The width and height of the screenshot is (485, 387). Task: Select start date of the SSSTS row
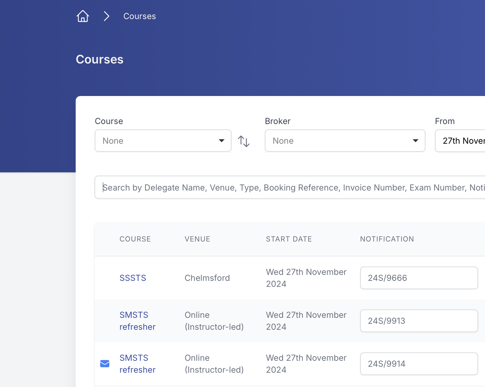tap(306, 278)
